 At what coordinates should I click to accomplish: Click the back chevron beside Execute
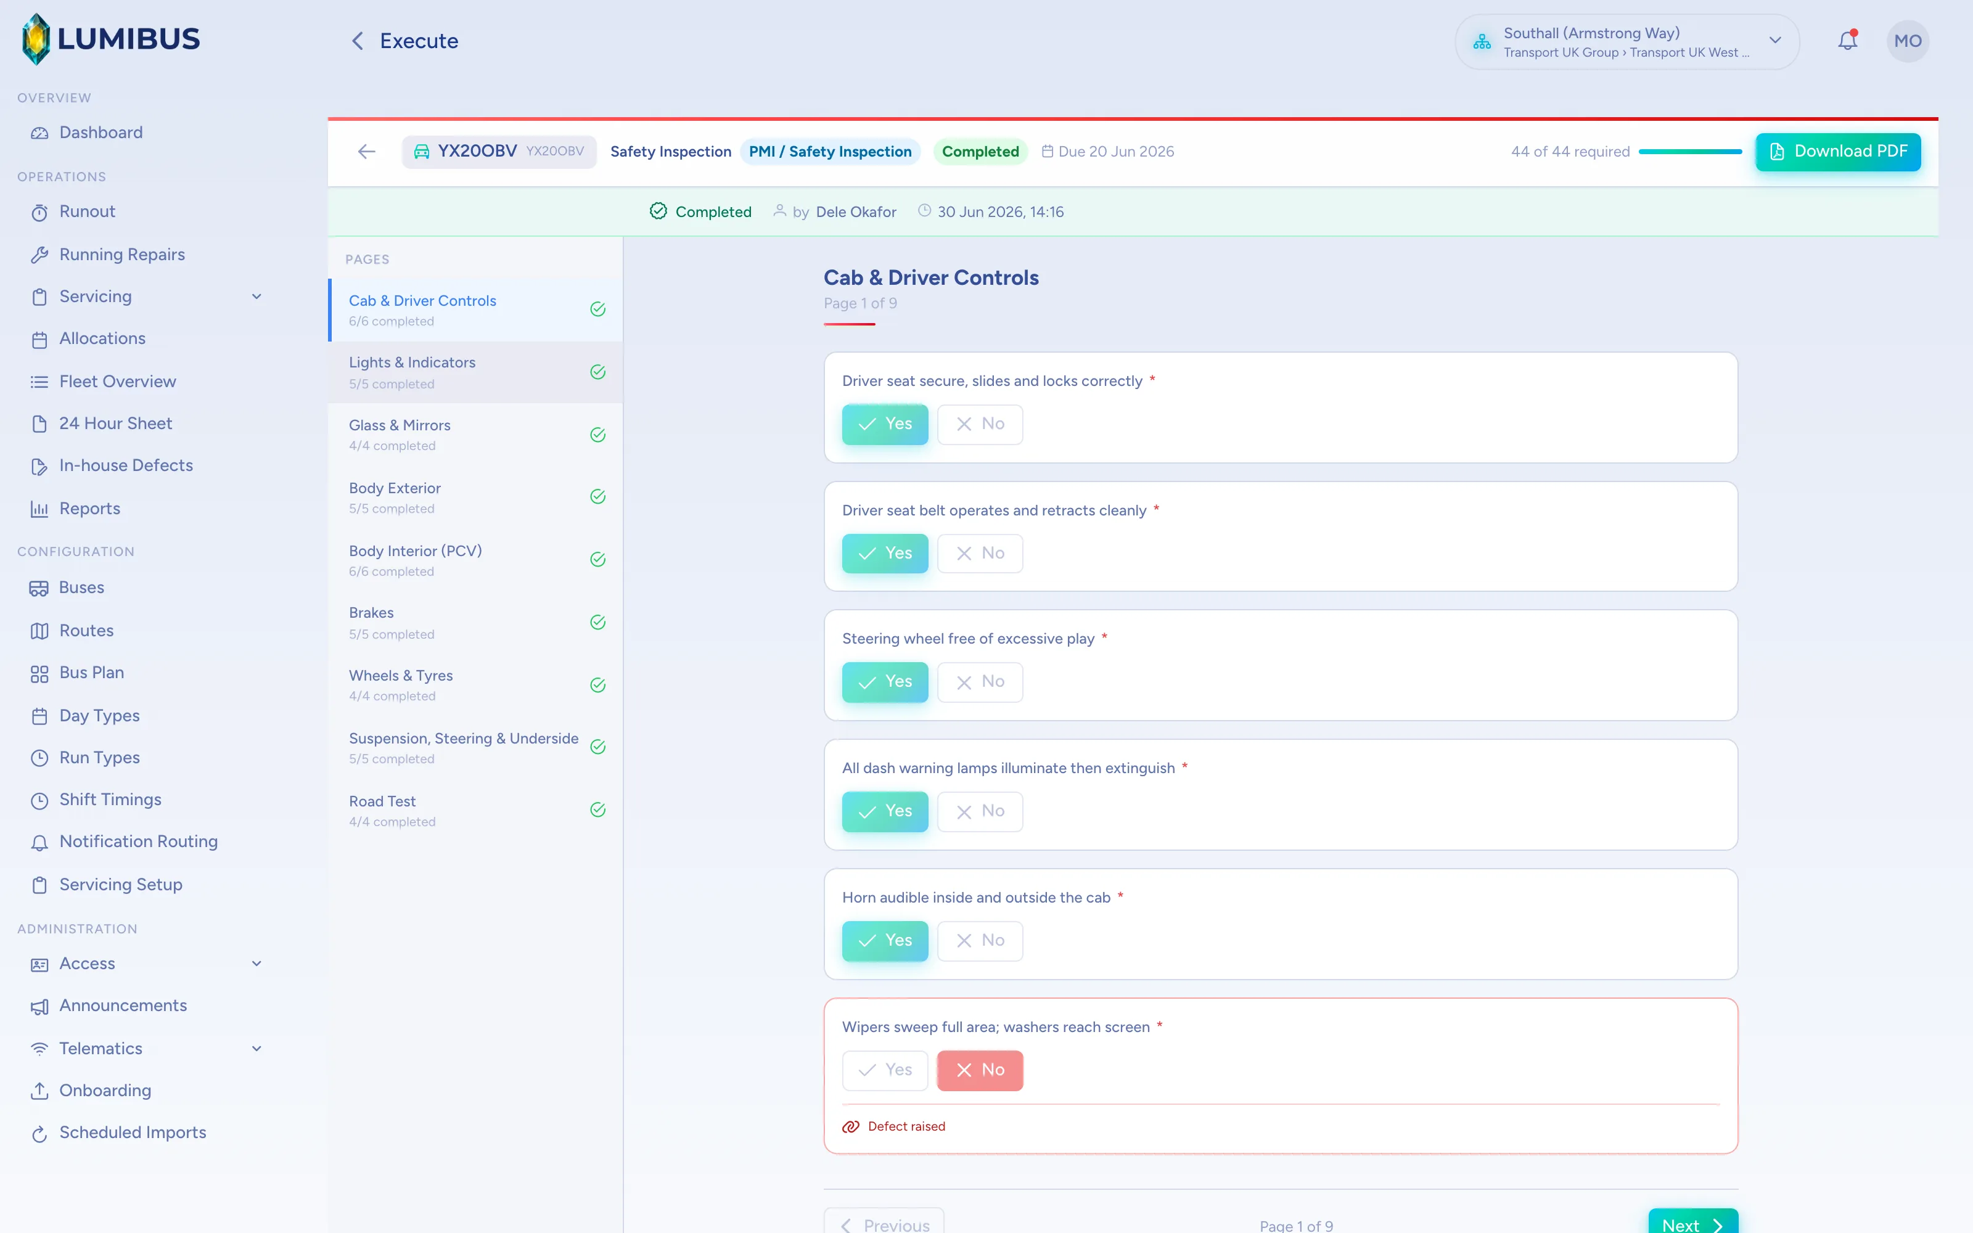coord(357,41)
